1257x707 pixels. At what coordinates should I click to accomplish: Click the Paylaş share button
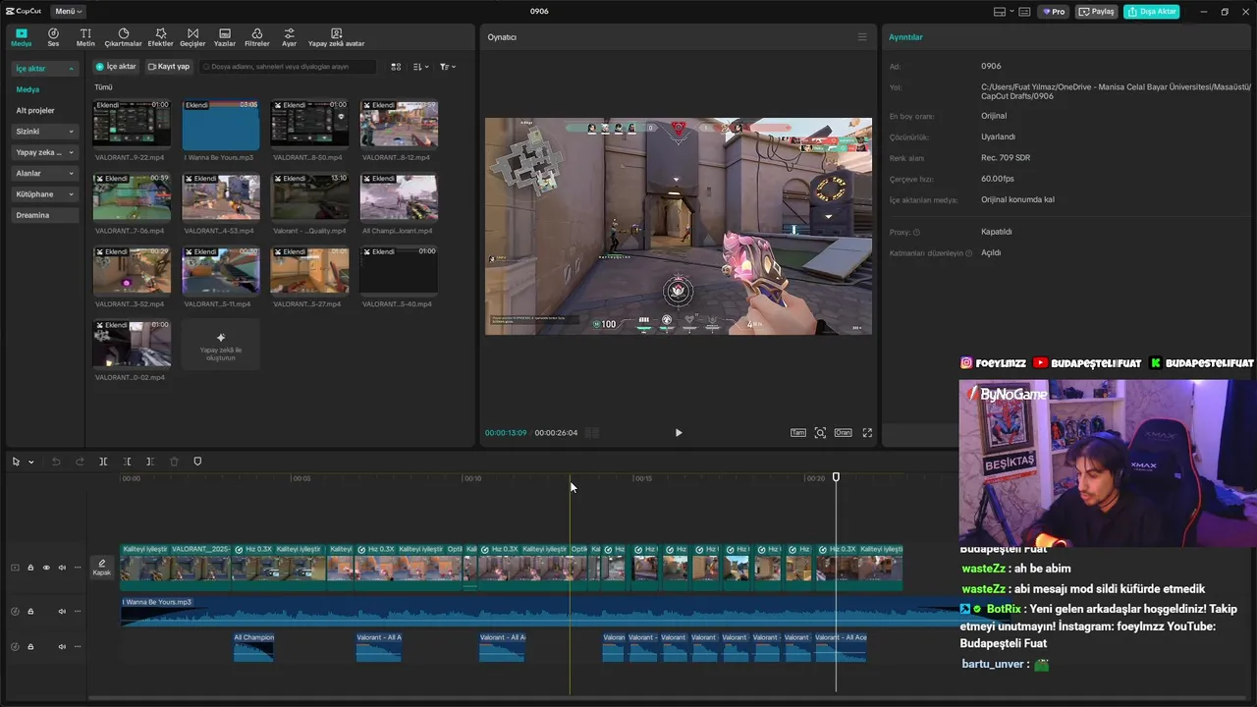pos(1098,12)
